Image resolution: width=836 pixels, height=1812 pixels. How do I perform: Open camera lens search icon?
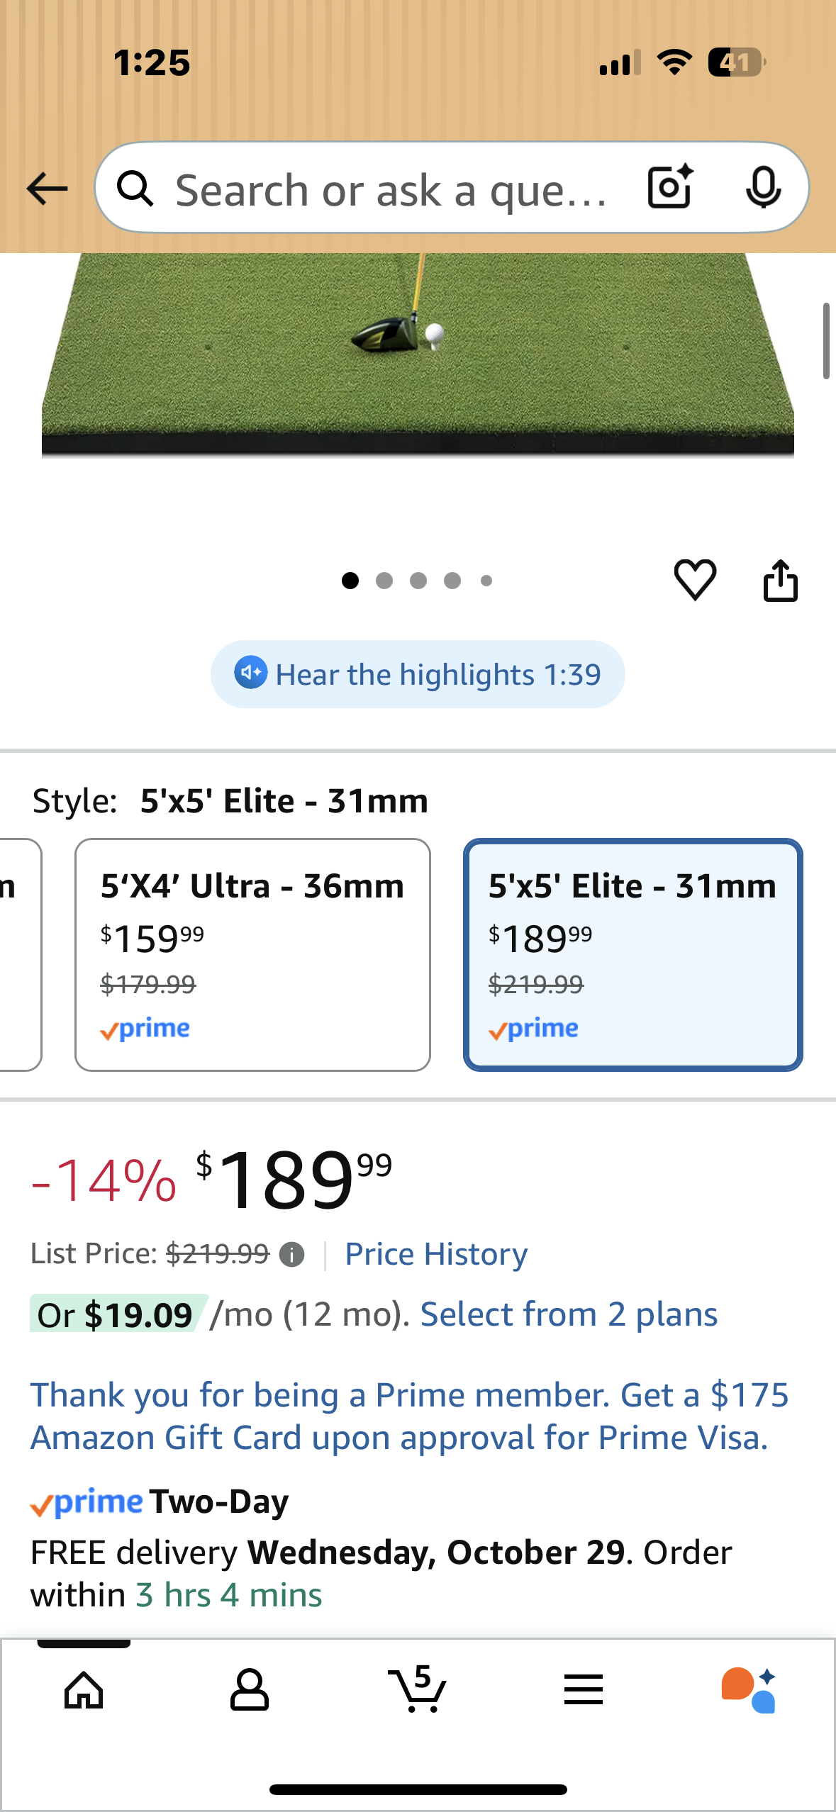pos(670,188)
